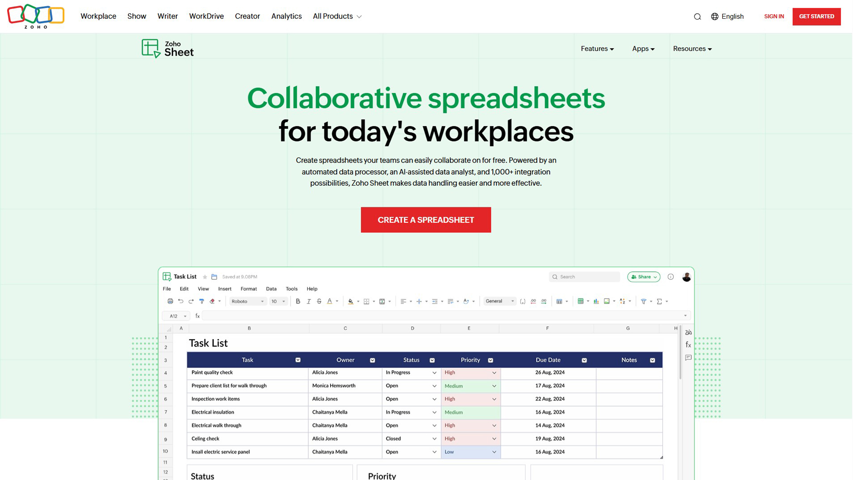Toggle the Due Date column filter checkbox
This screenshot has width=853, height=480.
coord(584,360)
